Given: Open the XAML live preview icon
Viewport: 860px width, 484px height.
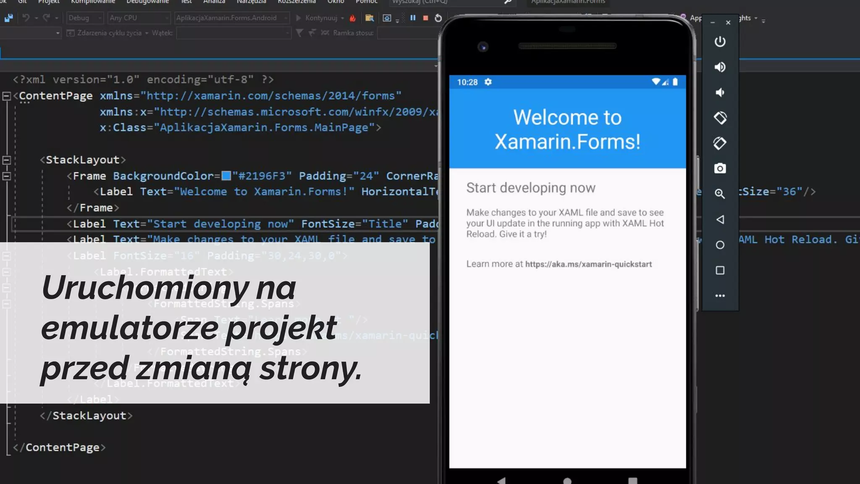Looking at the screenshot, I should [387, 18].
